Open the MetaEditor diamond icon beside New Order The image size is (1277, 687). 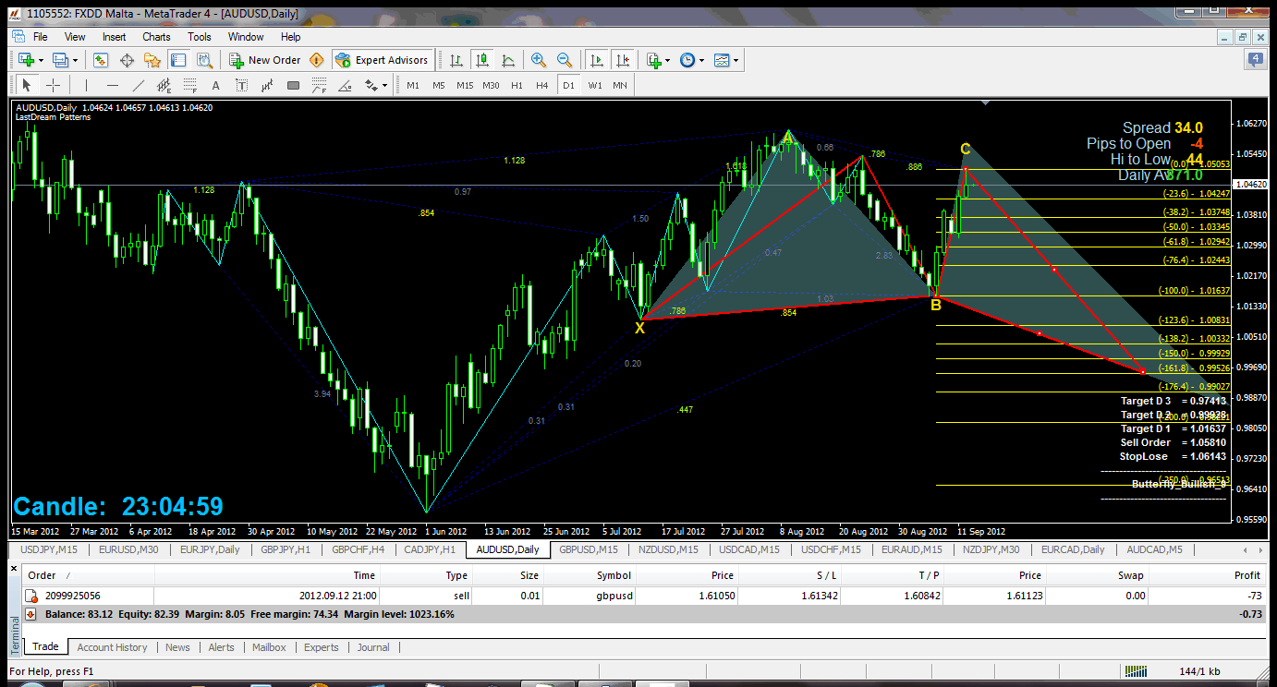tap(317, 60)
